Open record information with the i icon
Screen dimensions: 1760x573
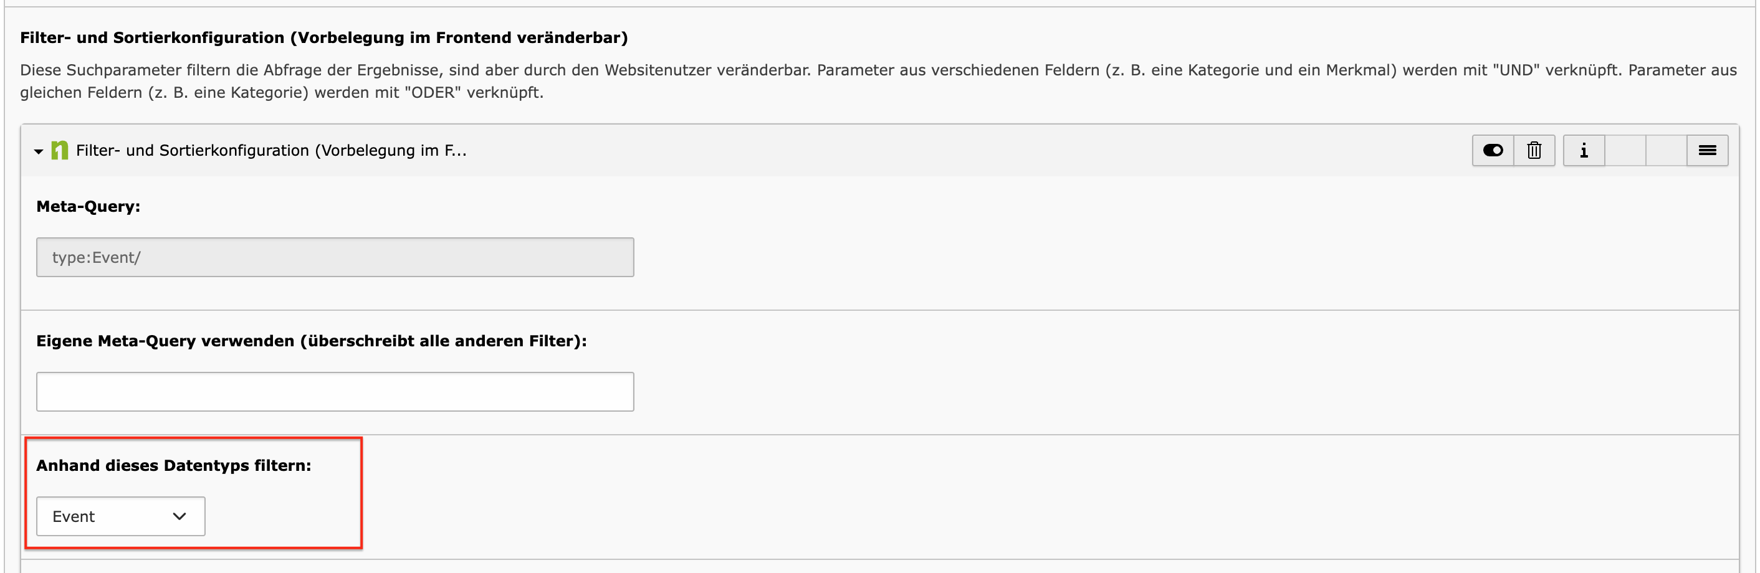[1584, 150]
